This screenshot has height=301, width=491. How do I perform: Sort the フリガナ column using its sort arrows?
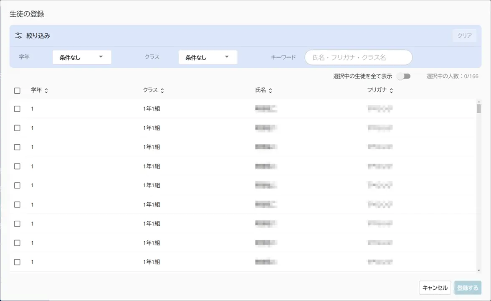(391, 90)
